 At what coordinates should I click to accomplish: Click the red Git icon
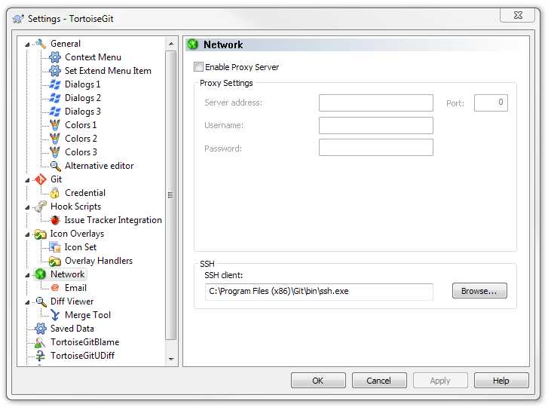[x=41, y=179]
